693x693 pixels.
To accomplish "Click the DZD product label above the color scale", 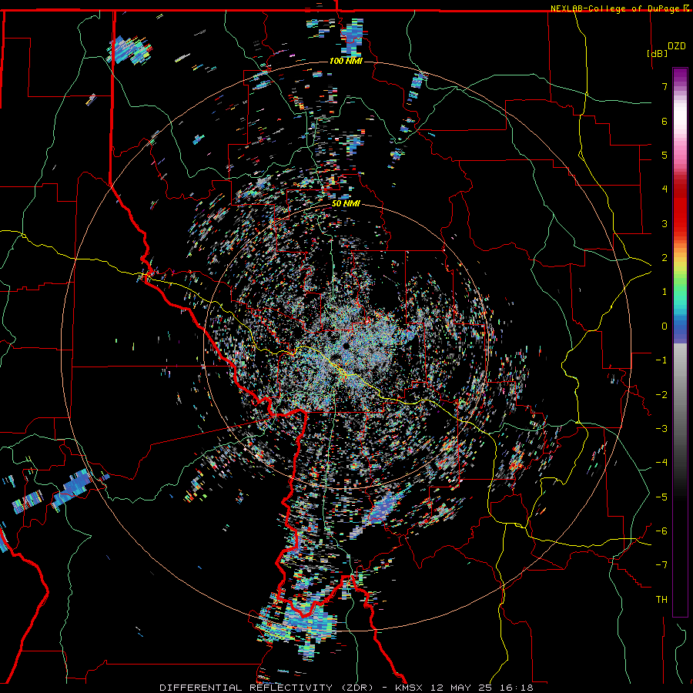I will tap(677, 46).
